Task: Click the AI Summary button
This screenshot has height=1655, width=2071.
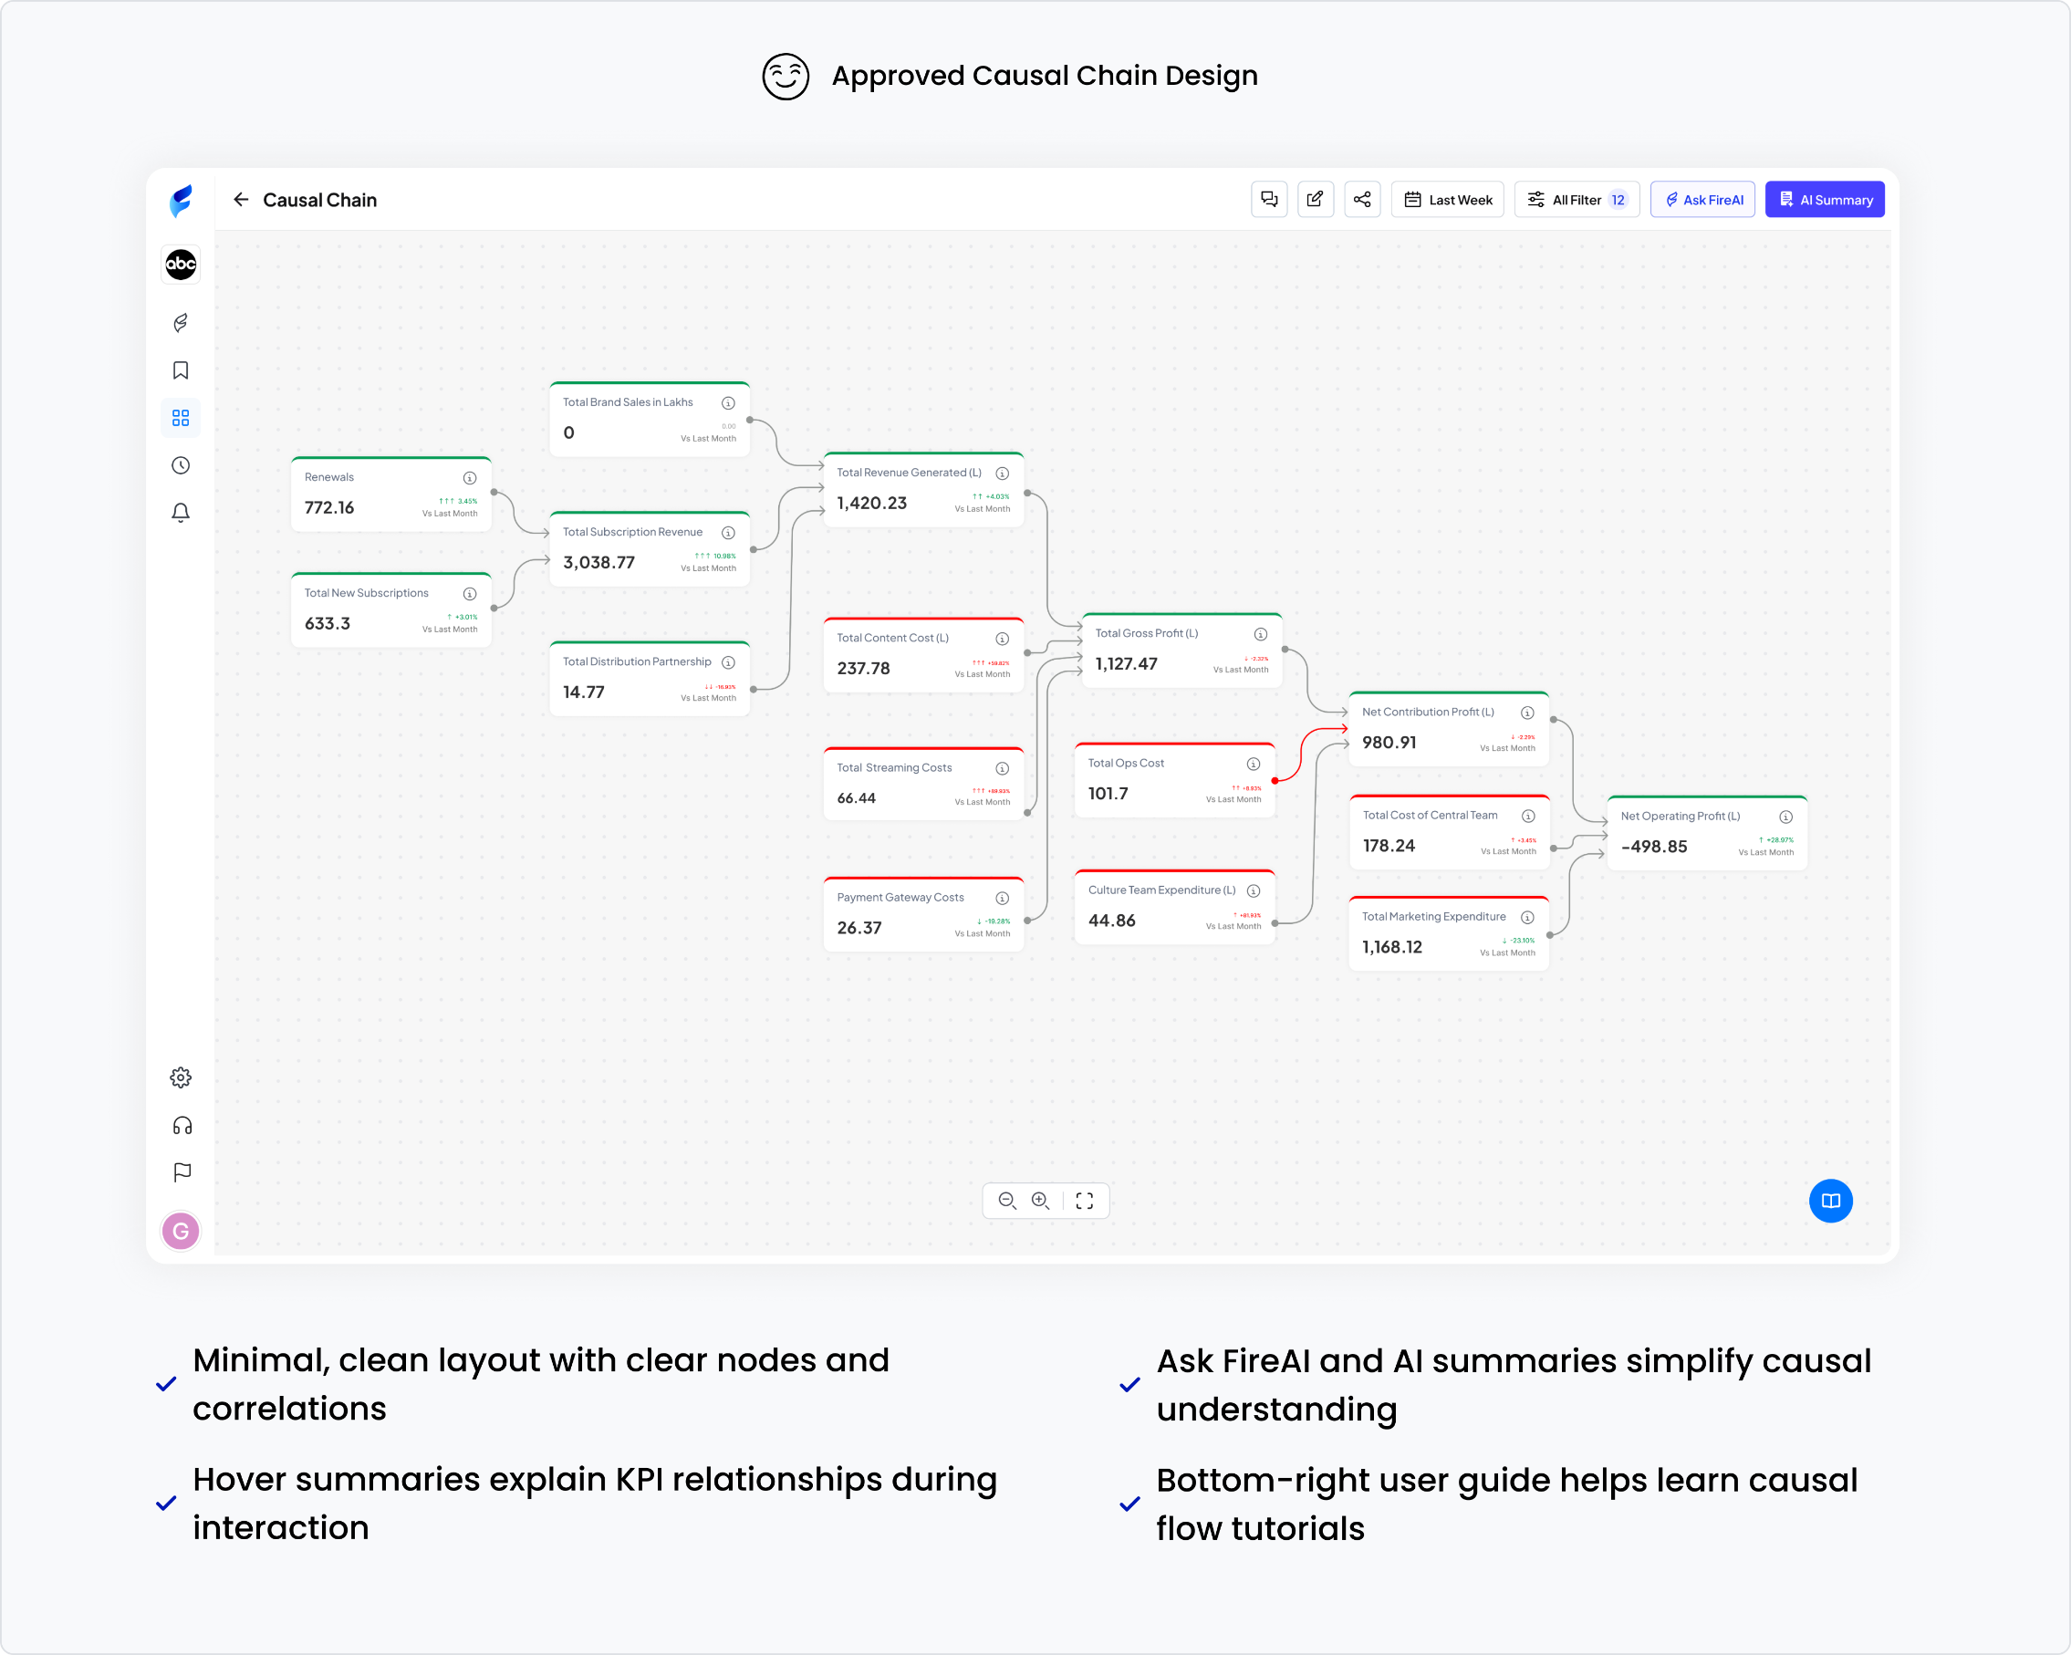Action: (1825, 200)
